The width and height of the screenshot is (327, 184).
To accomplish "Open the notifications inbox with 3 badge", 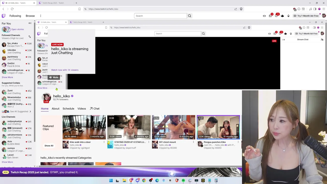I will coord(270,16).
